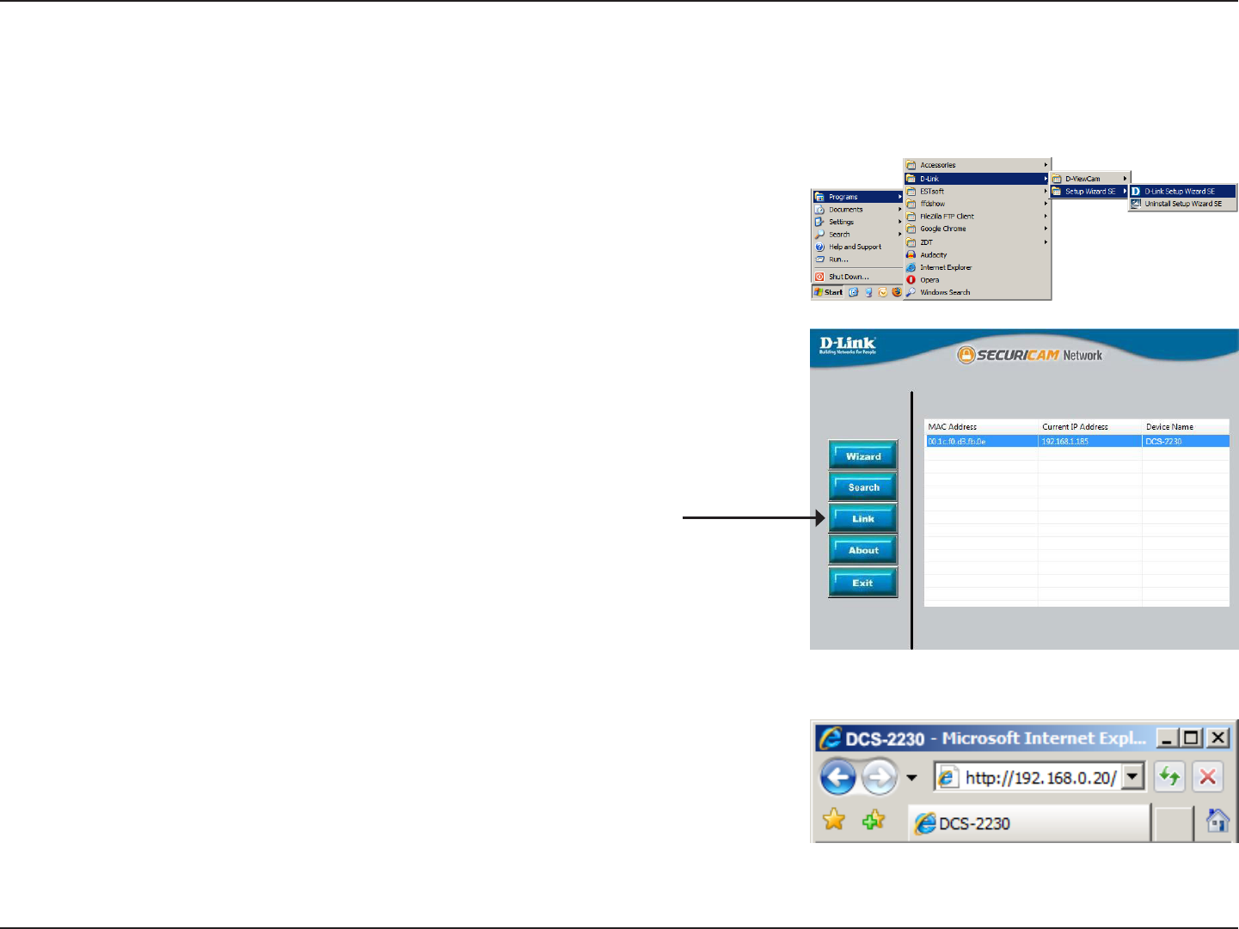Launch Internet Explorer from the Programs menu
This screenshot has width=1239, height=929.
(978, 267)
